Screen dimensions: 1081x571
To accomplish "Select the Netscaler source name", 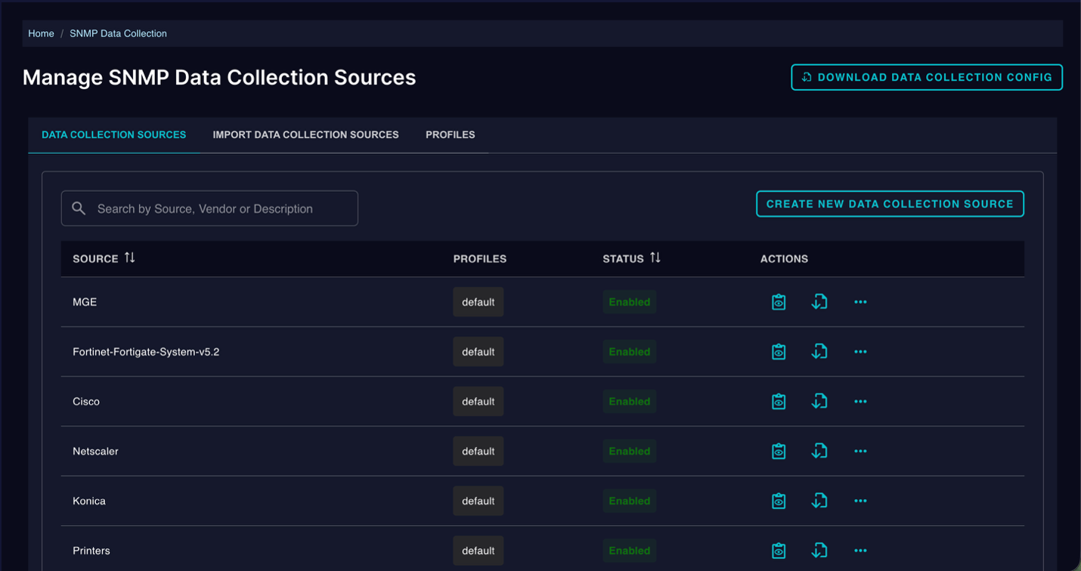I will point(95,452).
